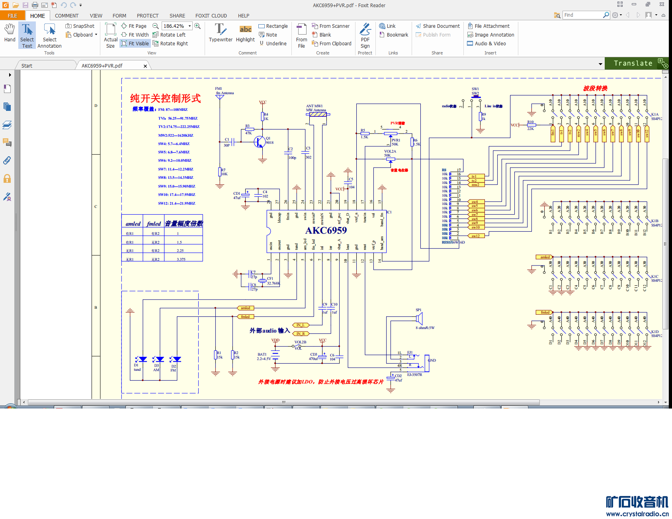Collapse the ribbon using the caret button

[x=663, y=15]
